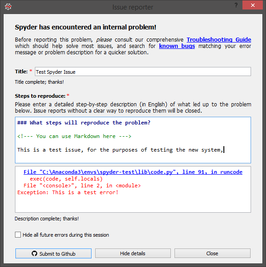Click the 'Title complete; thanks!' status text

(x=39, y=82)
